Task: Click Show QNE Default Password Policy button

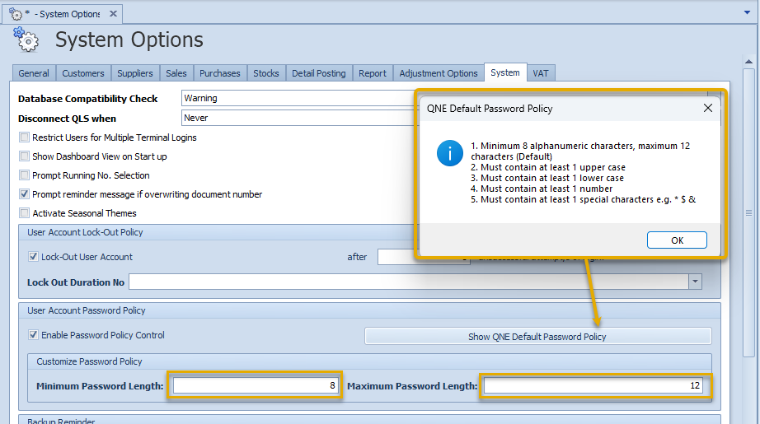Action: tap(537, 337)
